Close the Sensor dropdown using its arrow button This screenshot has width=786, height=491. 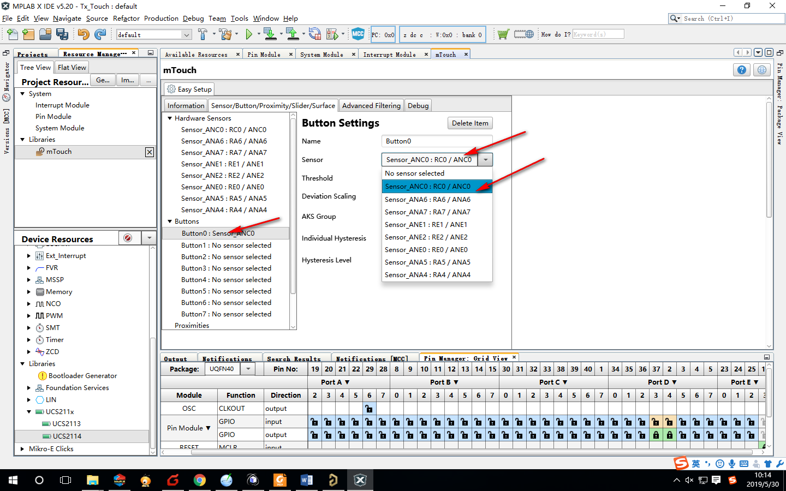pos(485,159)
